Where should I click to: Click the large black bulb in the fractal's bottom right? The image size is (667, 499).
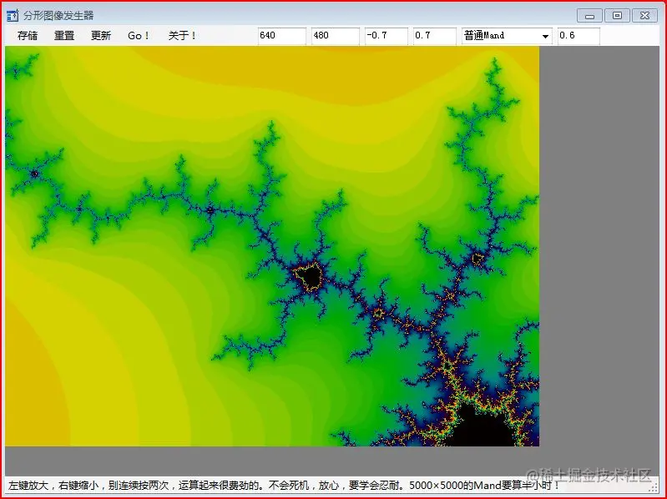tap(485, 427)
